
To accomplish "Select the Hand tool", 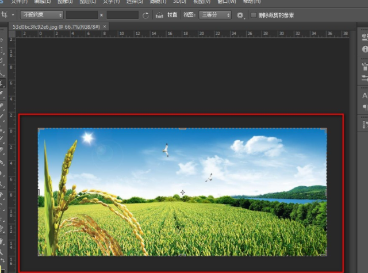I will click(2, 241).
